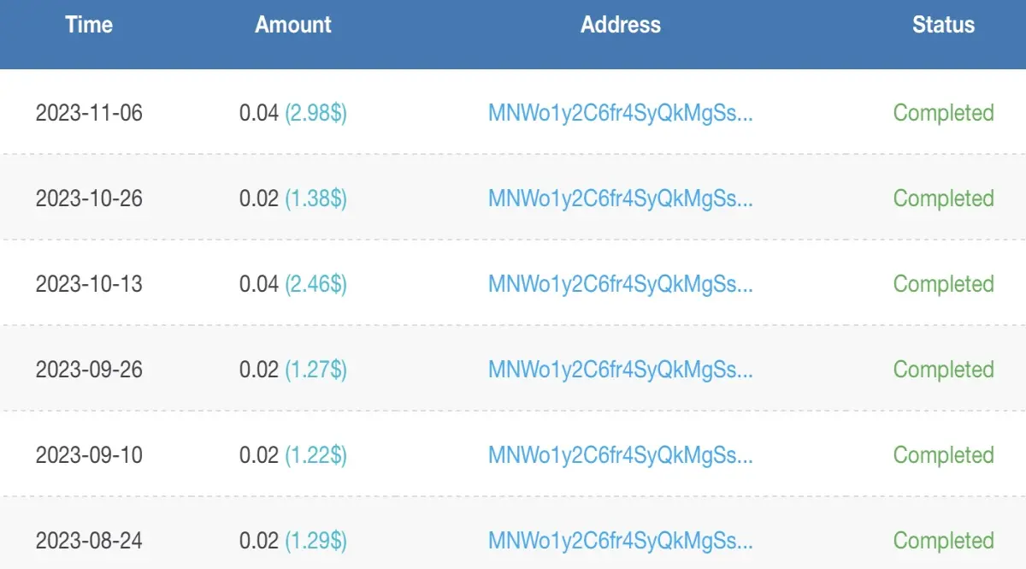This screenshot has width=1026, height=569.
Task: Open address link for 2023-08-24 payment
Action: tap(621, 541)
